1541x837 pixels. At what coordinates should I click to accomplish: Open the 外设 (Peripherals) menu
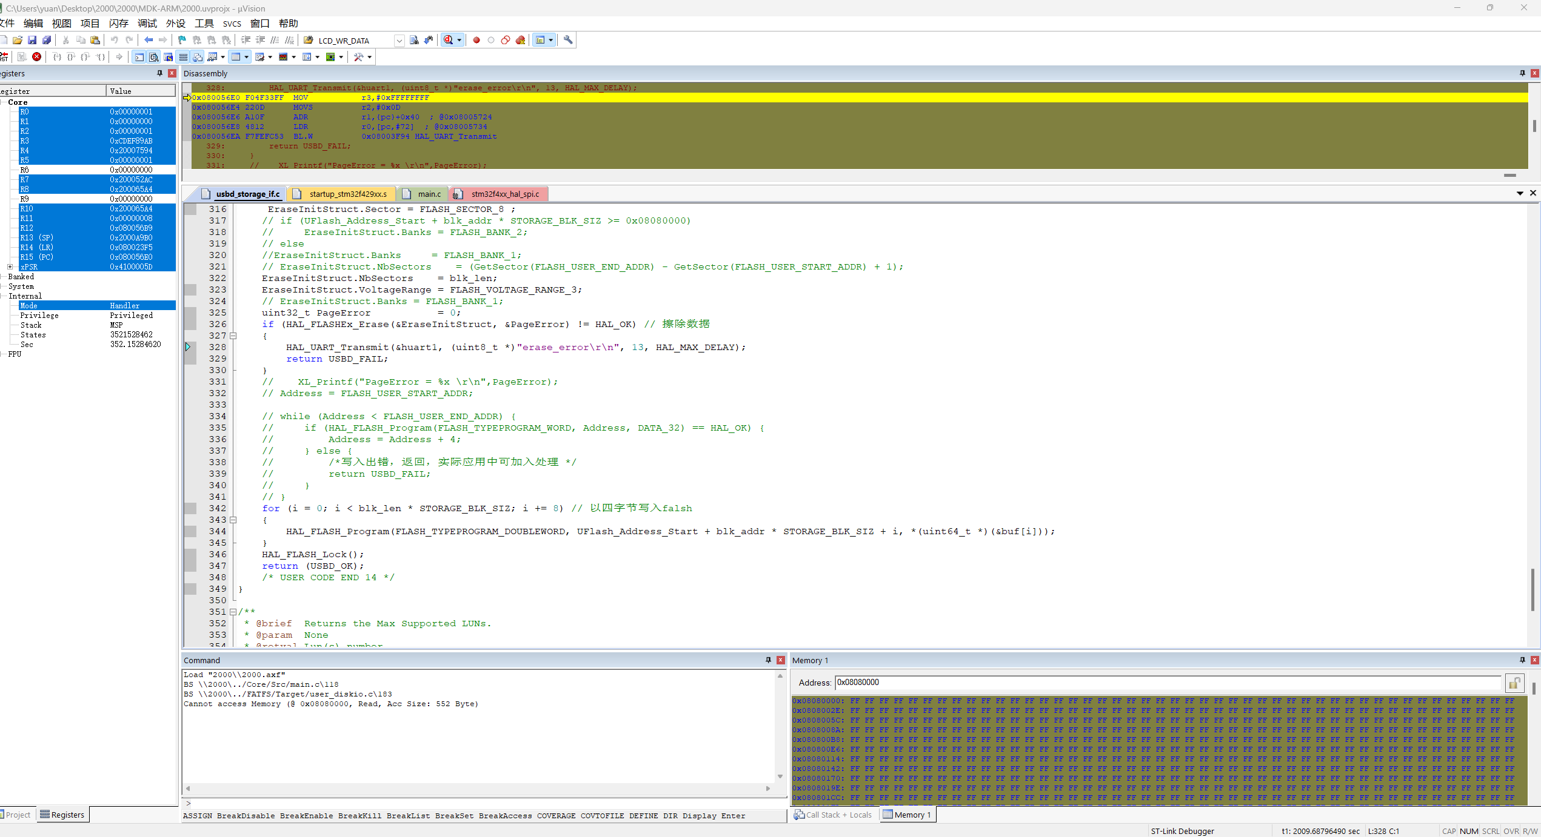point(175,24)
